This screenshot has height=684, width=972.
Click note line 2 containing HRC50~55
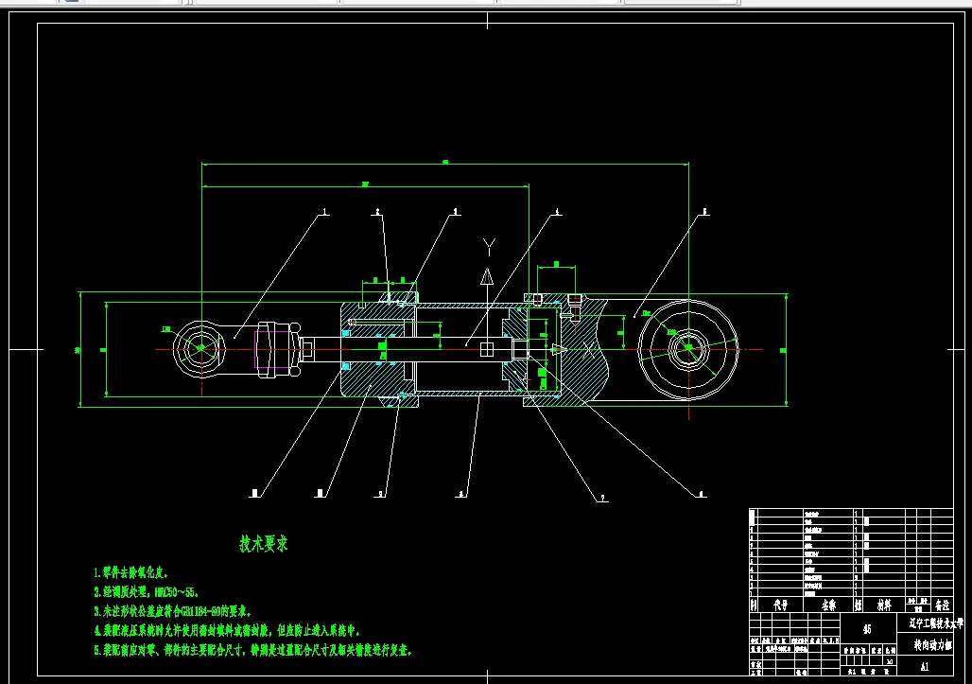147,592
